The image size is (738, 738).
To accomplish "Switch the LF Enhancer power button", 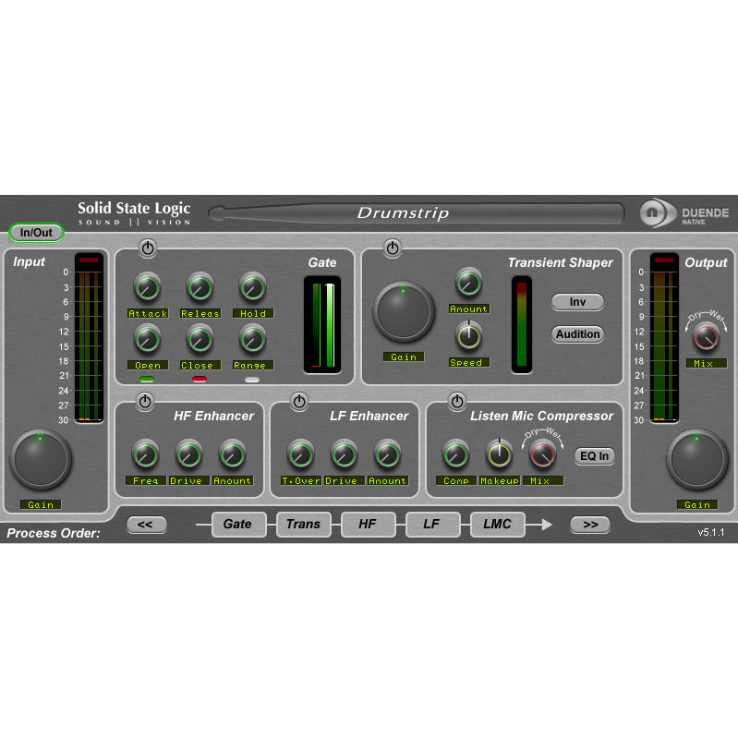I will [x=299, y=401].
